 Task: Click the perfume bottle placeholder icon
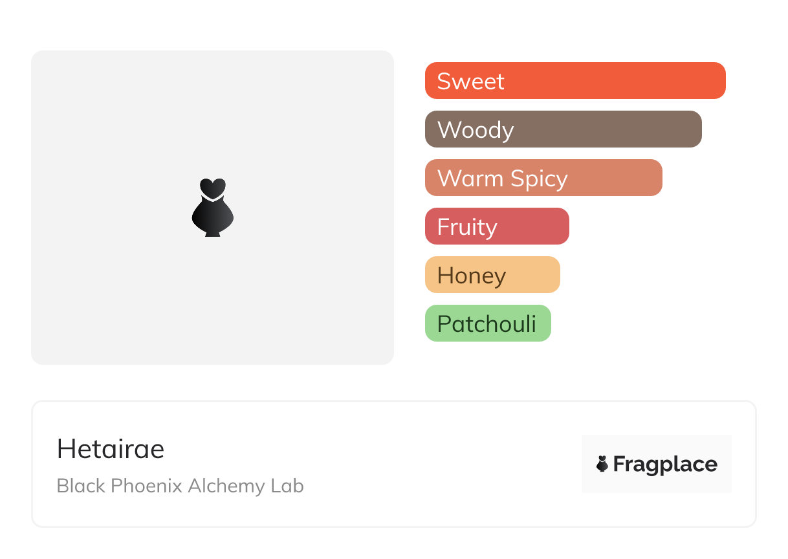212,207
